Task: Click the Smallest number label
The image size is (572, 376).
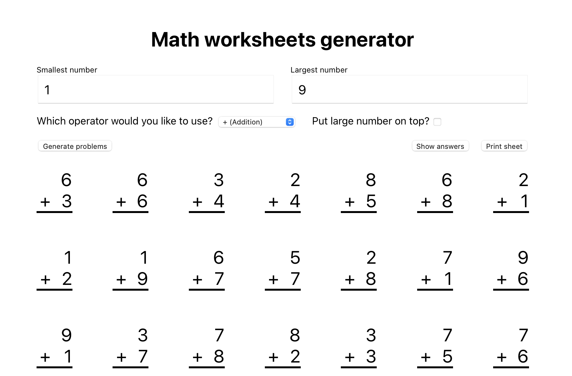Action: click(x=67, y=70)
